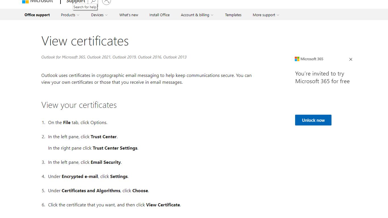Click the Microsoft logo in header

click(37, 1)
